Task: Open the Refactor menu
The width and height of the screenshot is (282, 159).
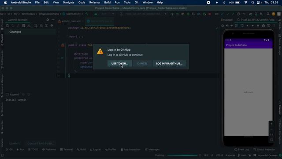Action: point(95,3)
